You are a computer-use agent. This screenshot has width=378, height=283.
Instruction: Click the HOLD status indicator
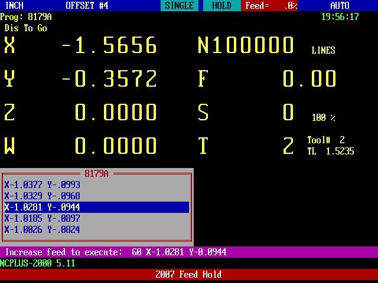point(222,5)
